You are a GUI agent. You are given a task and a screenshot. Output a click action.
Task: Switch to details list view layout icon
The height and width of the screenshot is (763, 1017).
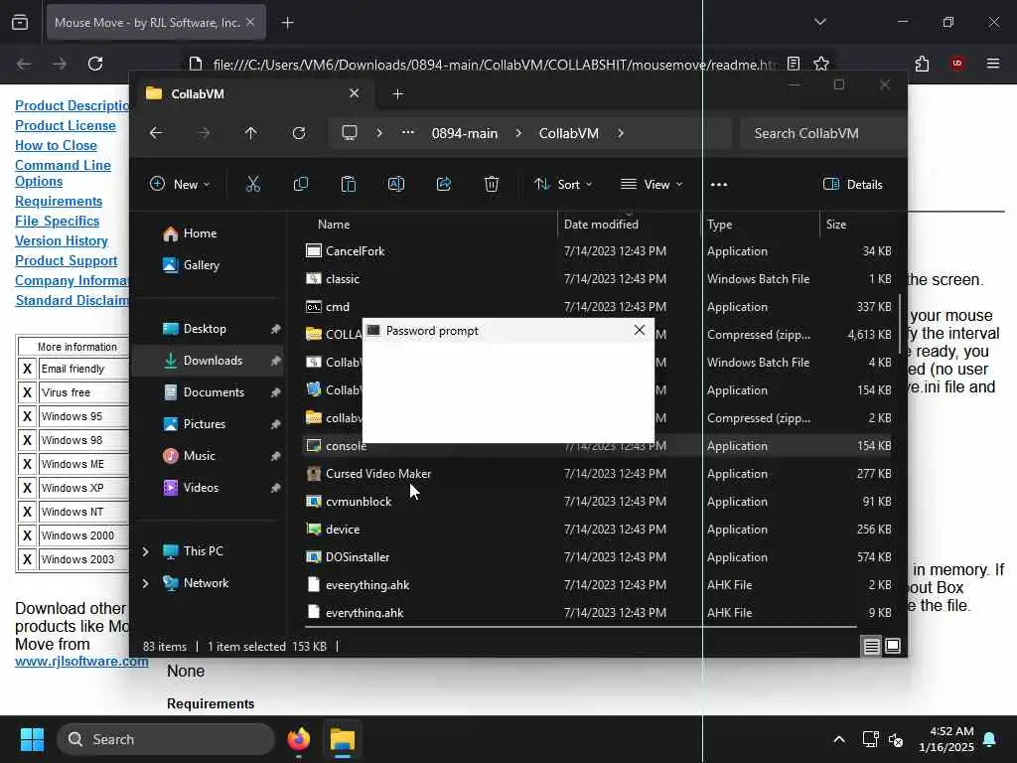tap(871, 646)
